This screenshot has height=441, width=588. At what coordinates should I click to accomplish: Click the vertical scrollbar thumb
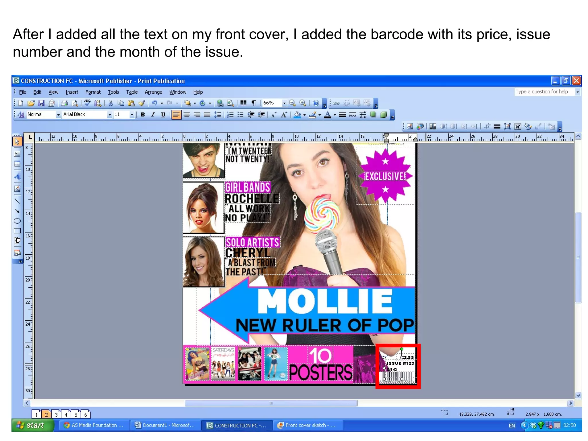pos(578,258)
